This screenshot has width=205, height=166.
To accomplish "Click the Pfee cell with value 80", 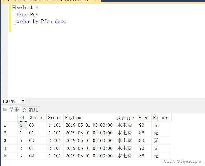I will 144,141.
